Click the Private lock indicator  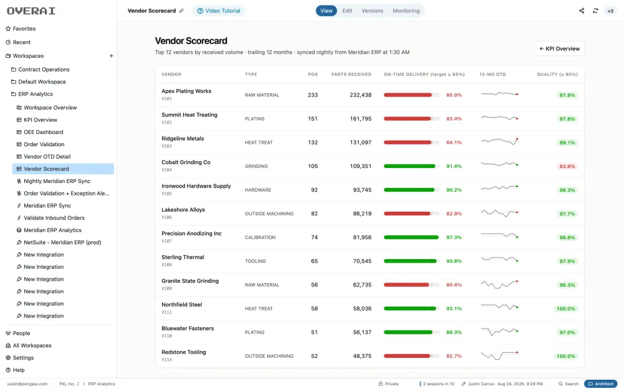click(x=389, y=384)
